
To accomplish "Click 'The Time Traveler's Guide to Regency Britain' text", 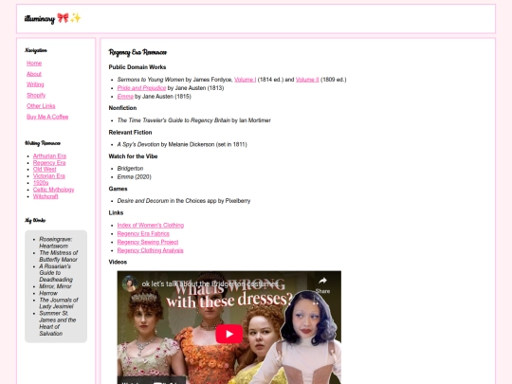I will click(174, 120).
